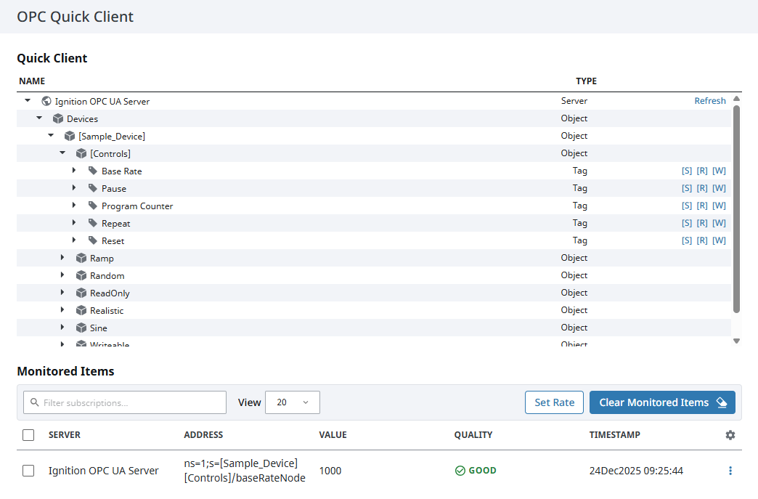Collapse the [Controls] folder node

click(x=62, y=153)
